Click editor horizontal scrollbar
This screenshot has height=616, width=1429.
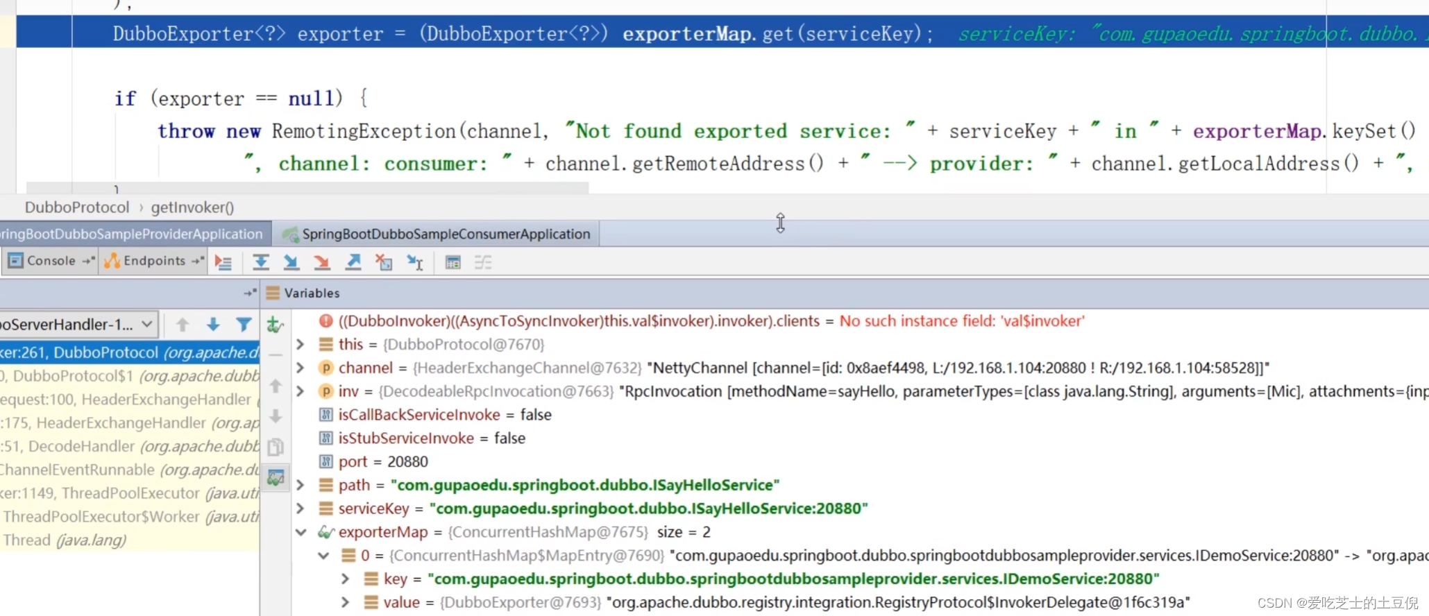tap(307, 188)
